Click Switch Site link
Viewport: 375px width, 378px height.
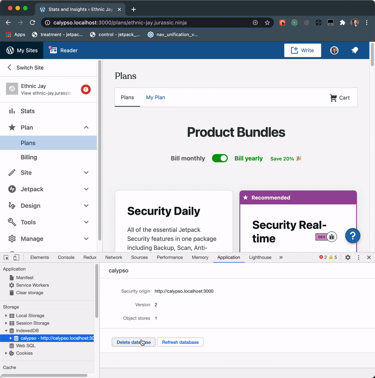30,68
